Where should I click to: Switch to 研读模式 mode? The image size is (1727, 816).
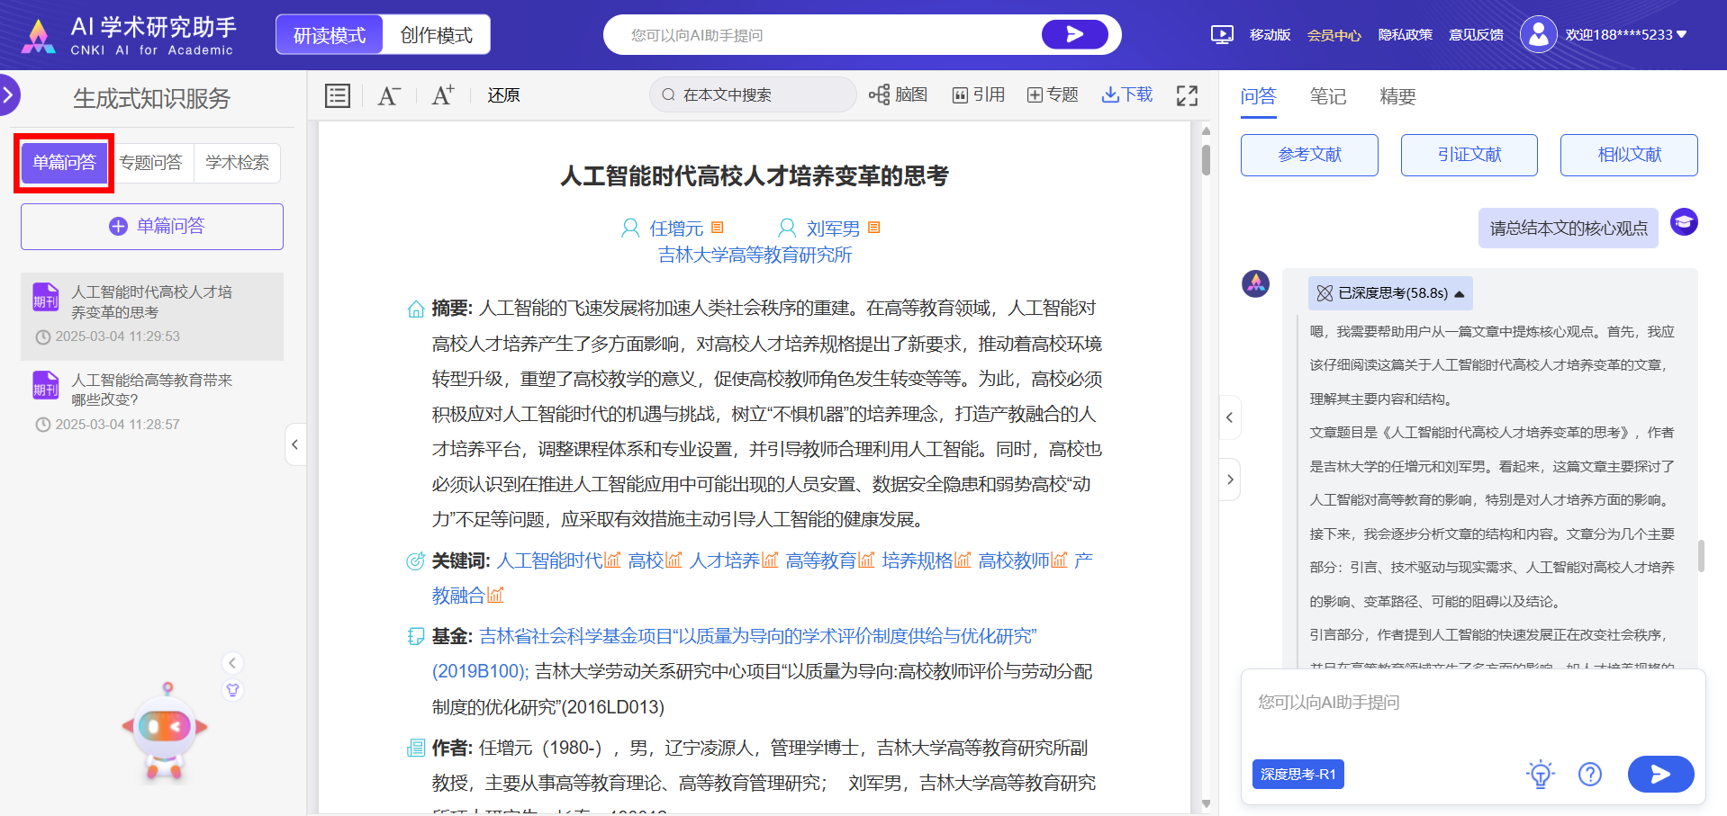coord(330,35)
